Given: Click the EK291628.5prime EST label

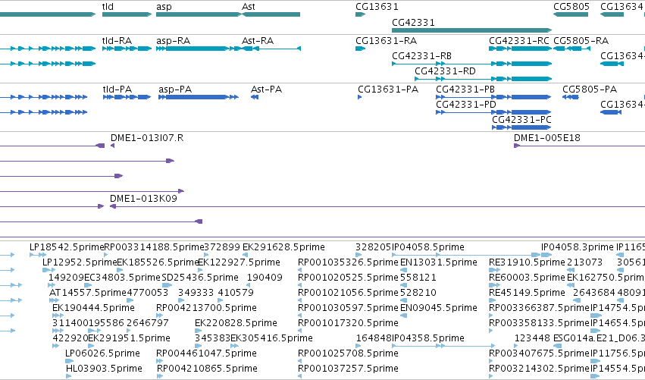Looking at the screenshot, I should point(283,247).
